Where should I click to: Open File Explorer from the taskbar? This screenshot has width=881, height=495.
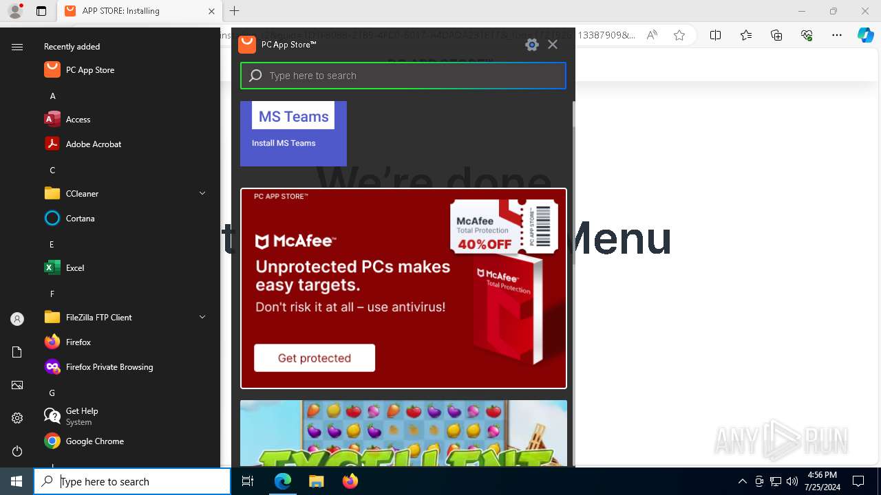pyautogui.click(x=316, y=481)
